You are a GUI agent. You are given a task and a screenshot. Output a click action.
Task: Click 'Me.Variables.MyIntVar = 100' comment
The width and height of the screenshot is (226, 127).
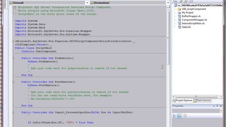click(x=51, y=99)
